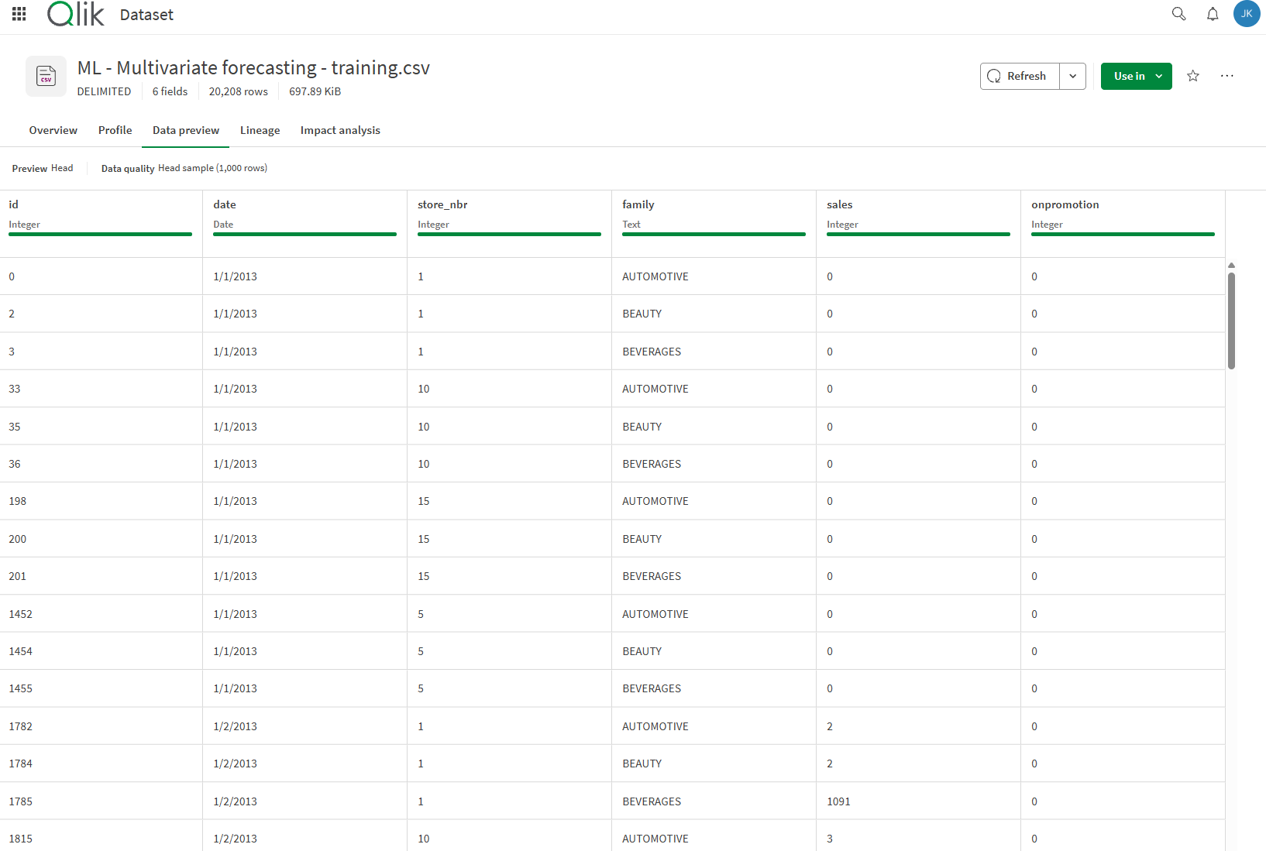Open the Lineage tab

tap(260, 130)
